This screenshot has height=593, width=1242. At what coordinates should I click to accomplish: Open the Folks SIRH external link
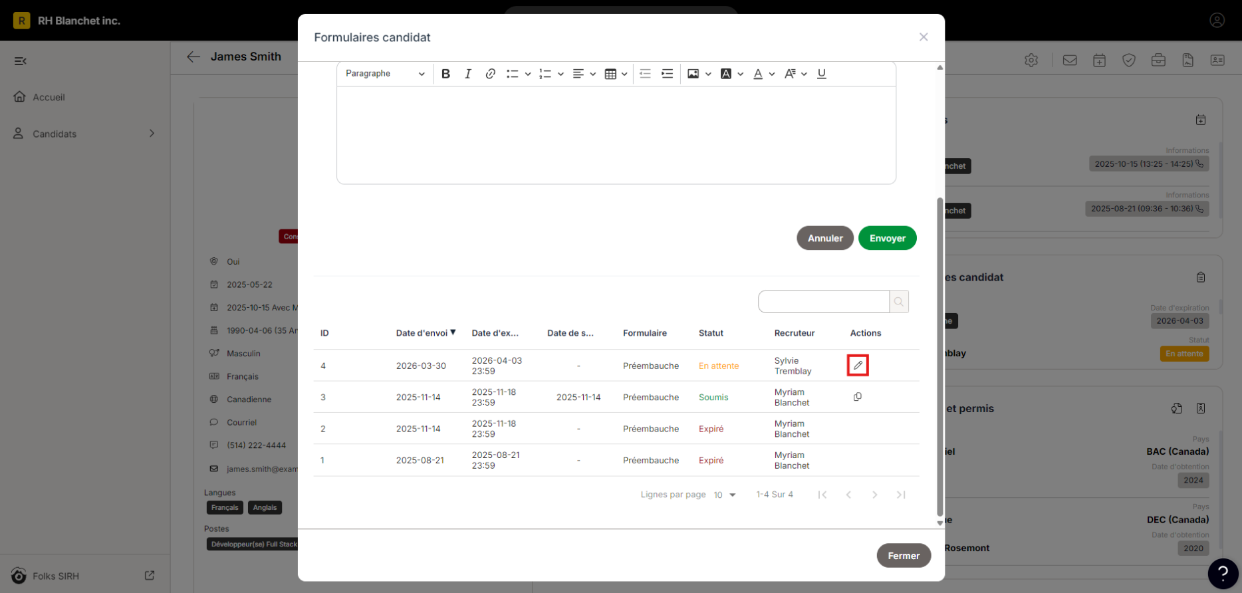(x=150, y=576)
